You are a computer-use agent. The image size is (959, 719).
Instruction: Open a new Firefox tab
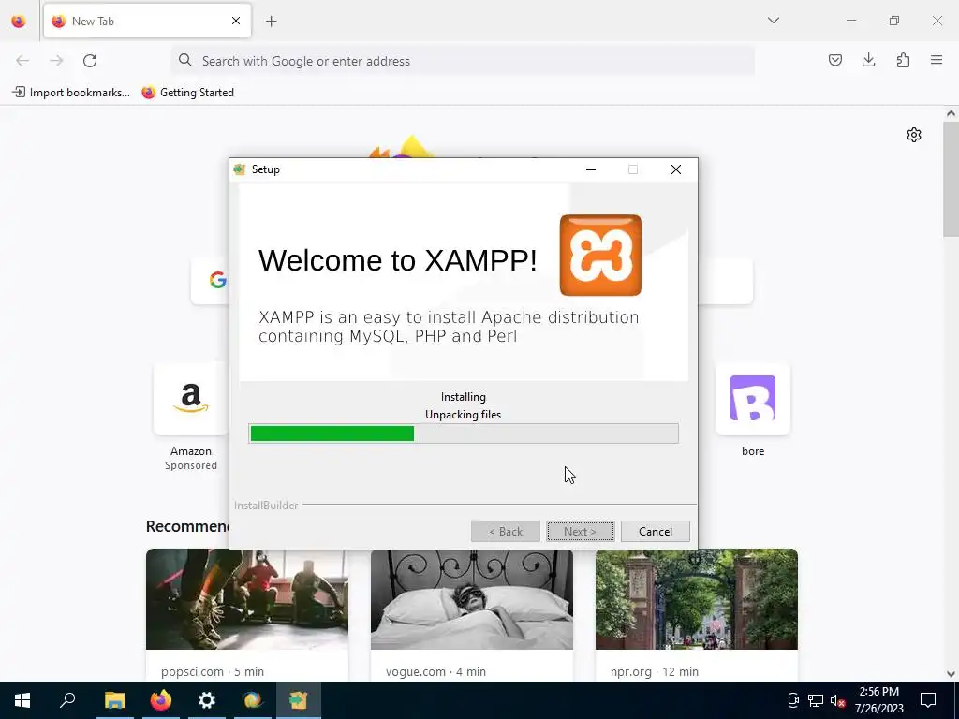pos(271,22)
